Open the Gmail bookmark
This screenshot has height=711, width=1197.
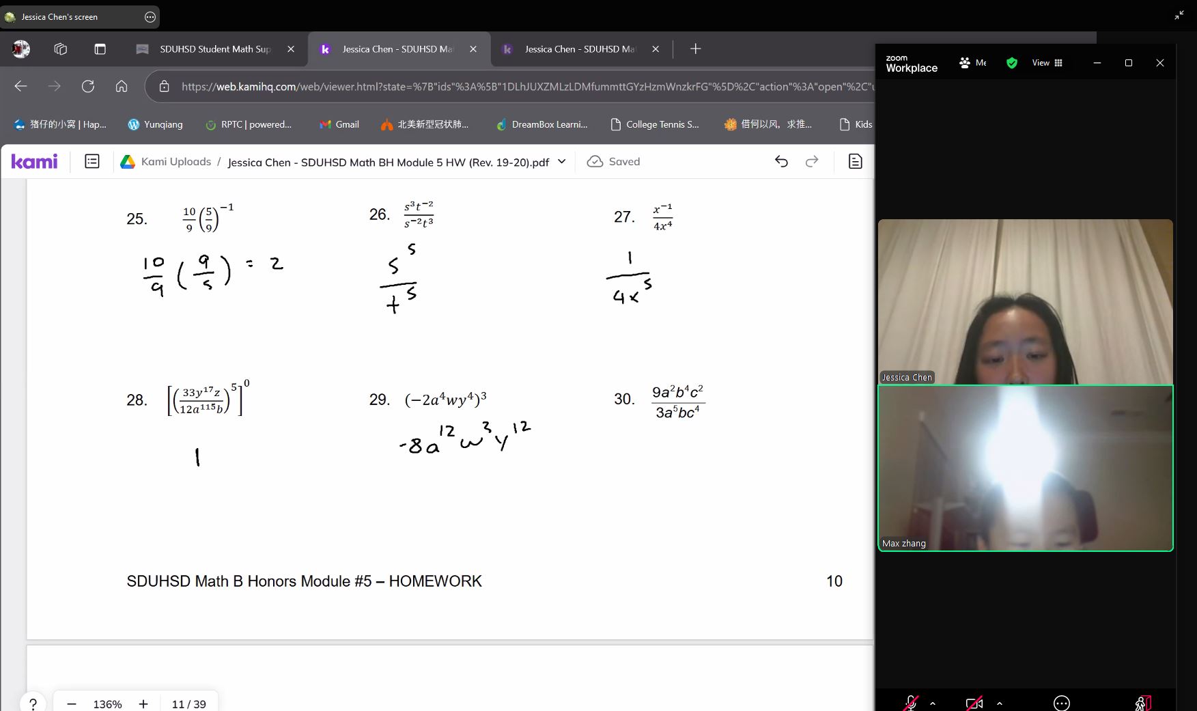(x=339, y=124)
